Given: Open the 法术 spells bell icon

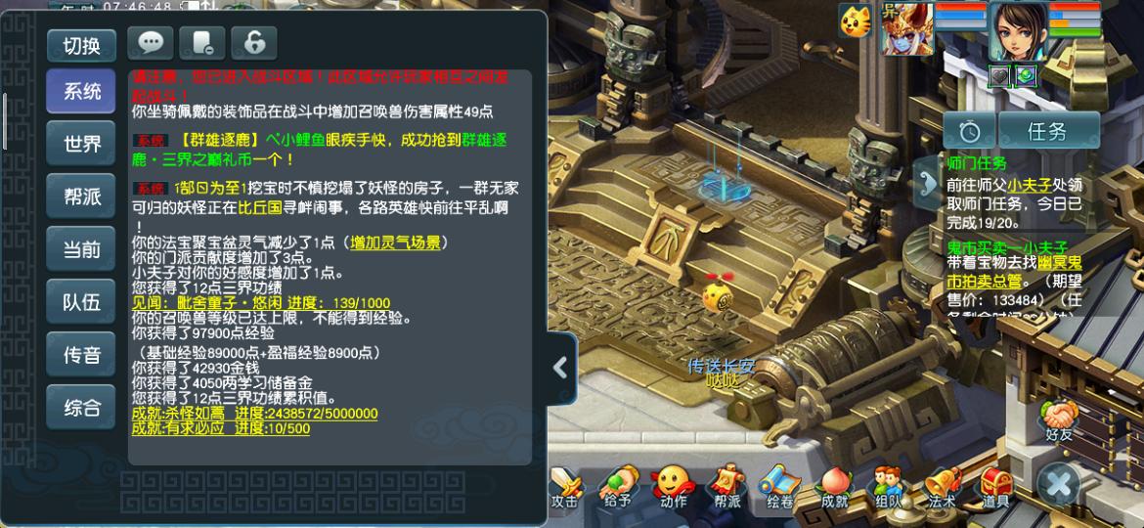Looking at the screenshot, I should point(942,486).
